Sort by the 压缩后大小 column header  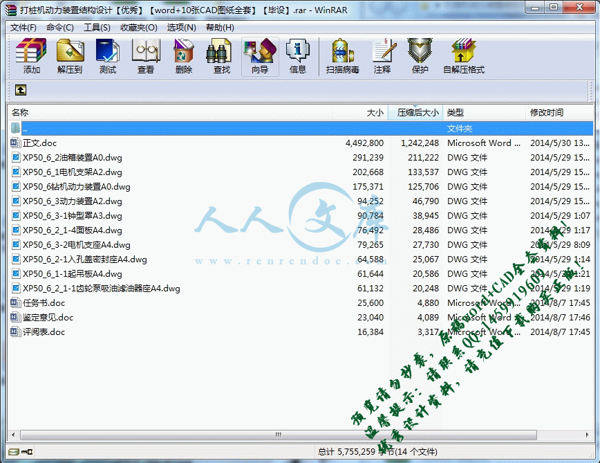tap(415, 113)
